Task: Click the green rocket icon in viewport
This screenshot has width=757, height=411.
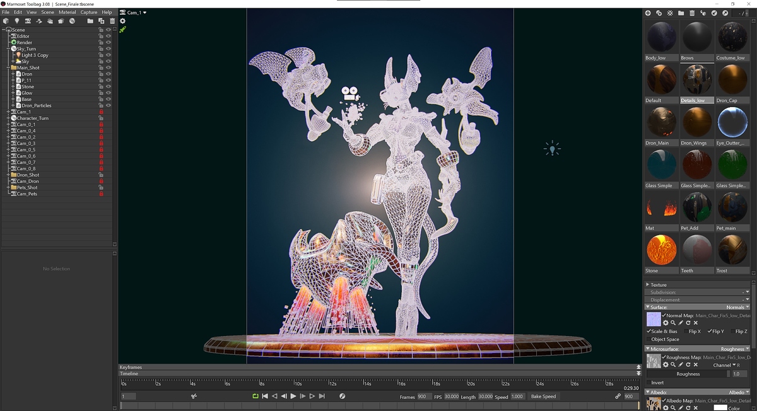Action: (123, 29)
